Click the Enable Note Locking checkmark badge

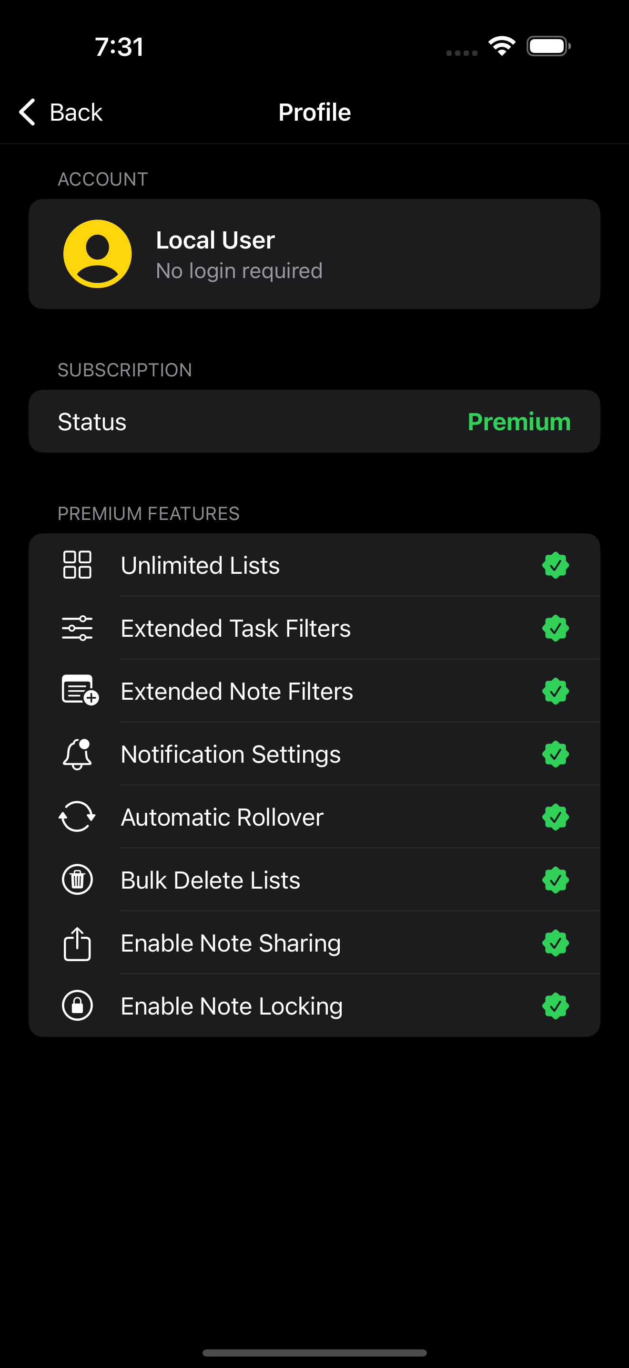[x=555, y=1006]
